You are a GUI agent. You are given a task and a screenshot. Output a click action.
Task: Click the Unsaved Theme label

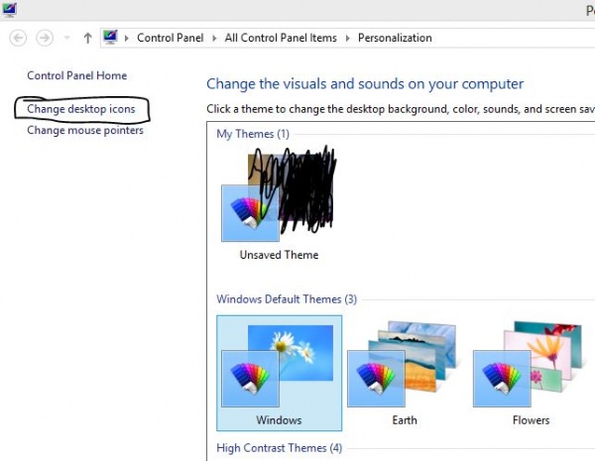coord(279,255)
